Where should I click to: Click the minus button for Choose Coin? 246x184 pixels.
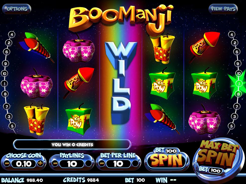pyautogui.click(x=7, y=164)
